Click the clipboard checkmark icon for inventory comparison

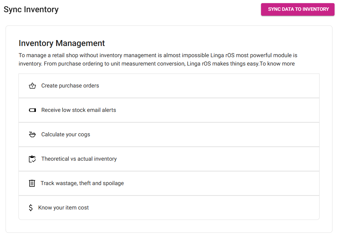pyautogui.click(x=32, y=159)
